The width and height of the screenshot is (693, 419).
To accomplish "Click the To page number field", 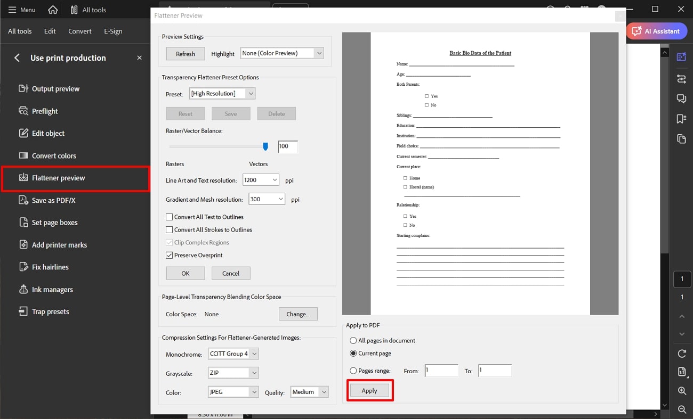I will [495, 371].
